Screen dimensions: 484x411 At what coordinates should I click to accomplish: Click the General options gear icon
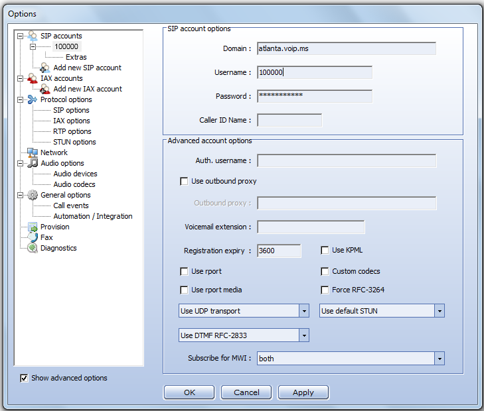point(33,195)
